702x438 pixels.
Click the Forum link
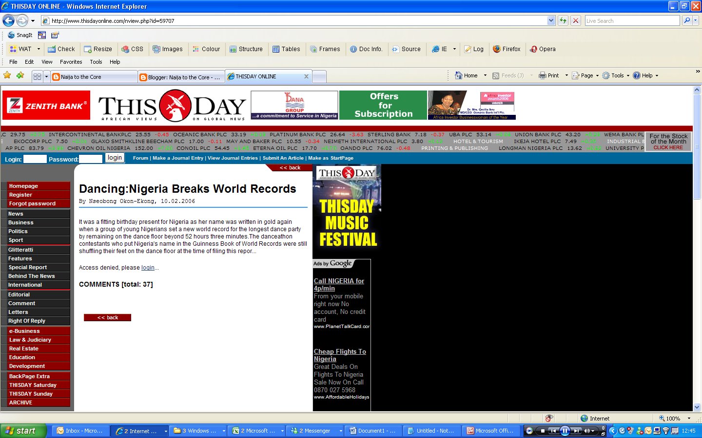tap(140, 158)
